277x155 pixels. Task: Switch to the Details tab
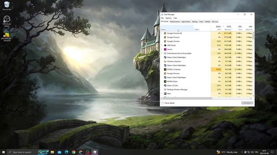(x=208, y=22)
